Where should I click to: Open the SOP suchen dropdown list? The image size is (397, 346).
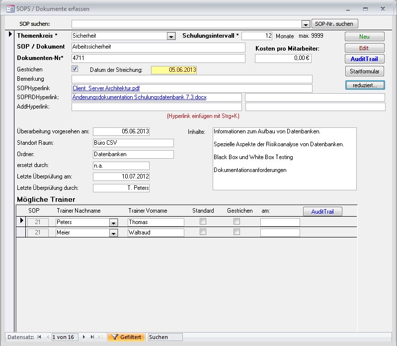pyautogui.click(x=306, y=24)
